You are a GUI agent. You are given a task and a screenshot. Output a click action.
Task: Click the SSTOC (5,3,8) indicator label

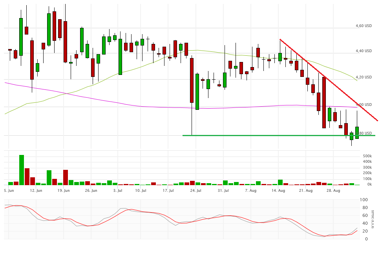[373, 219]
